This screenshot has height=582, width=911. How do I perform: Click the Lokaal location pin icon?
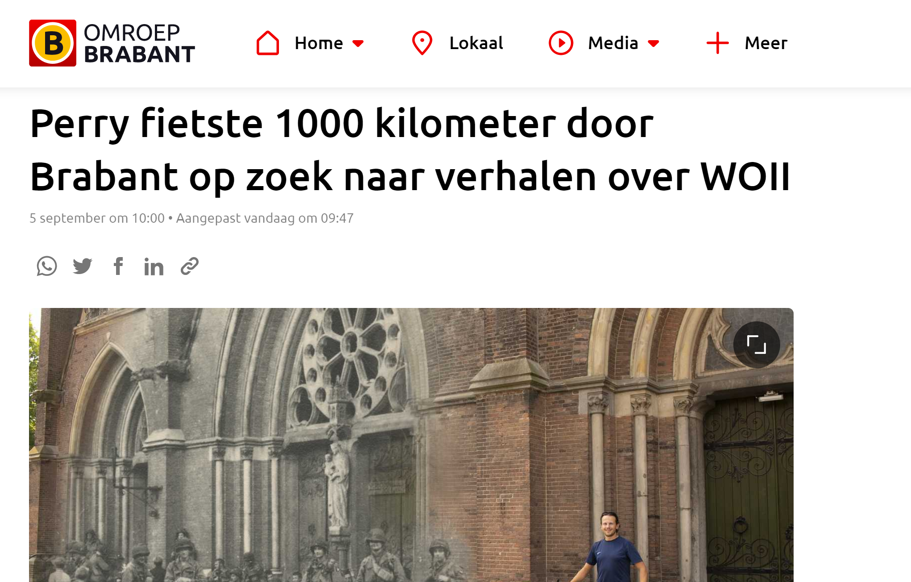point(422,43)
